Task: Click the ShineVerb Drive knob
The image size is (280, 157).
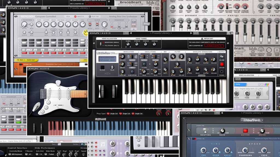Action: 262,131
